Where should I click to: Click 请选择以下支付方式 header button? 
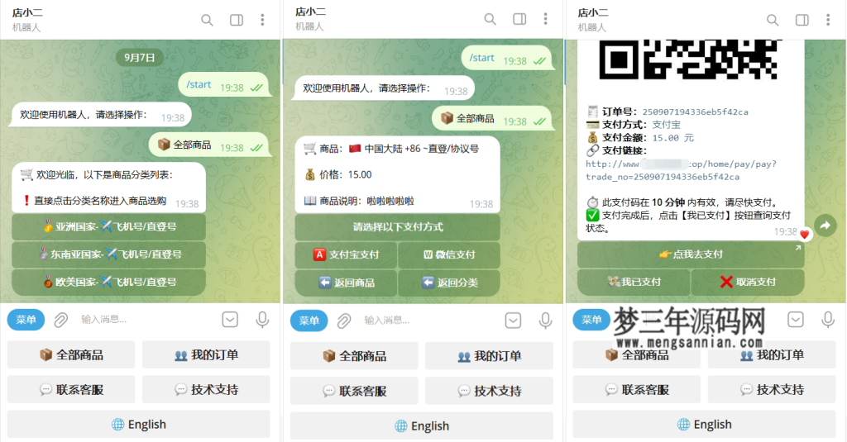tap(398, 227)
